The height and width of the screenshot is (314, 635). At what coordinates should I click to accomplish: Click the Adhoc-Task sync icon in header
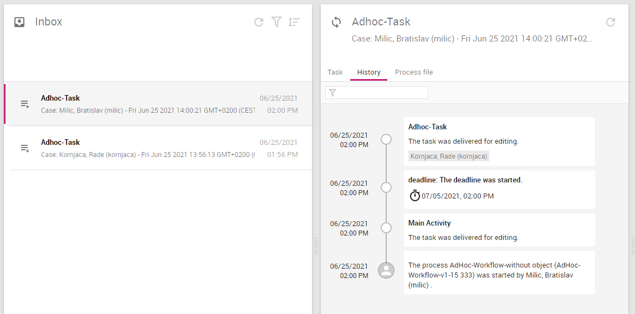(x=336, y=22)
